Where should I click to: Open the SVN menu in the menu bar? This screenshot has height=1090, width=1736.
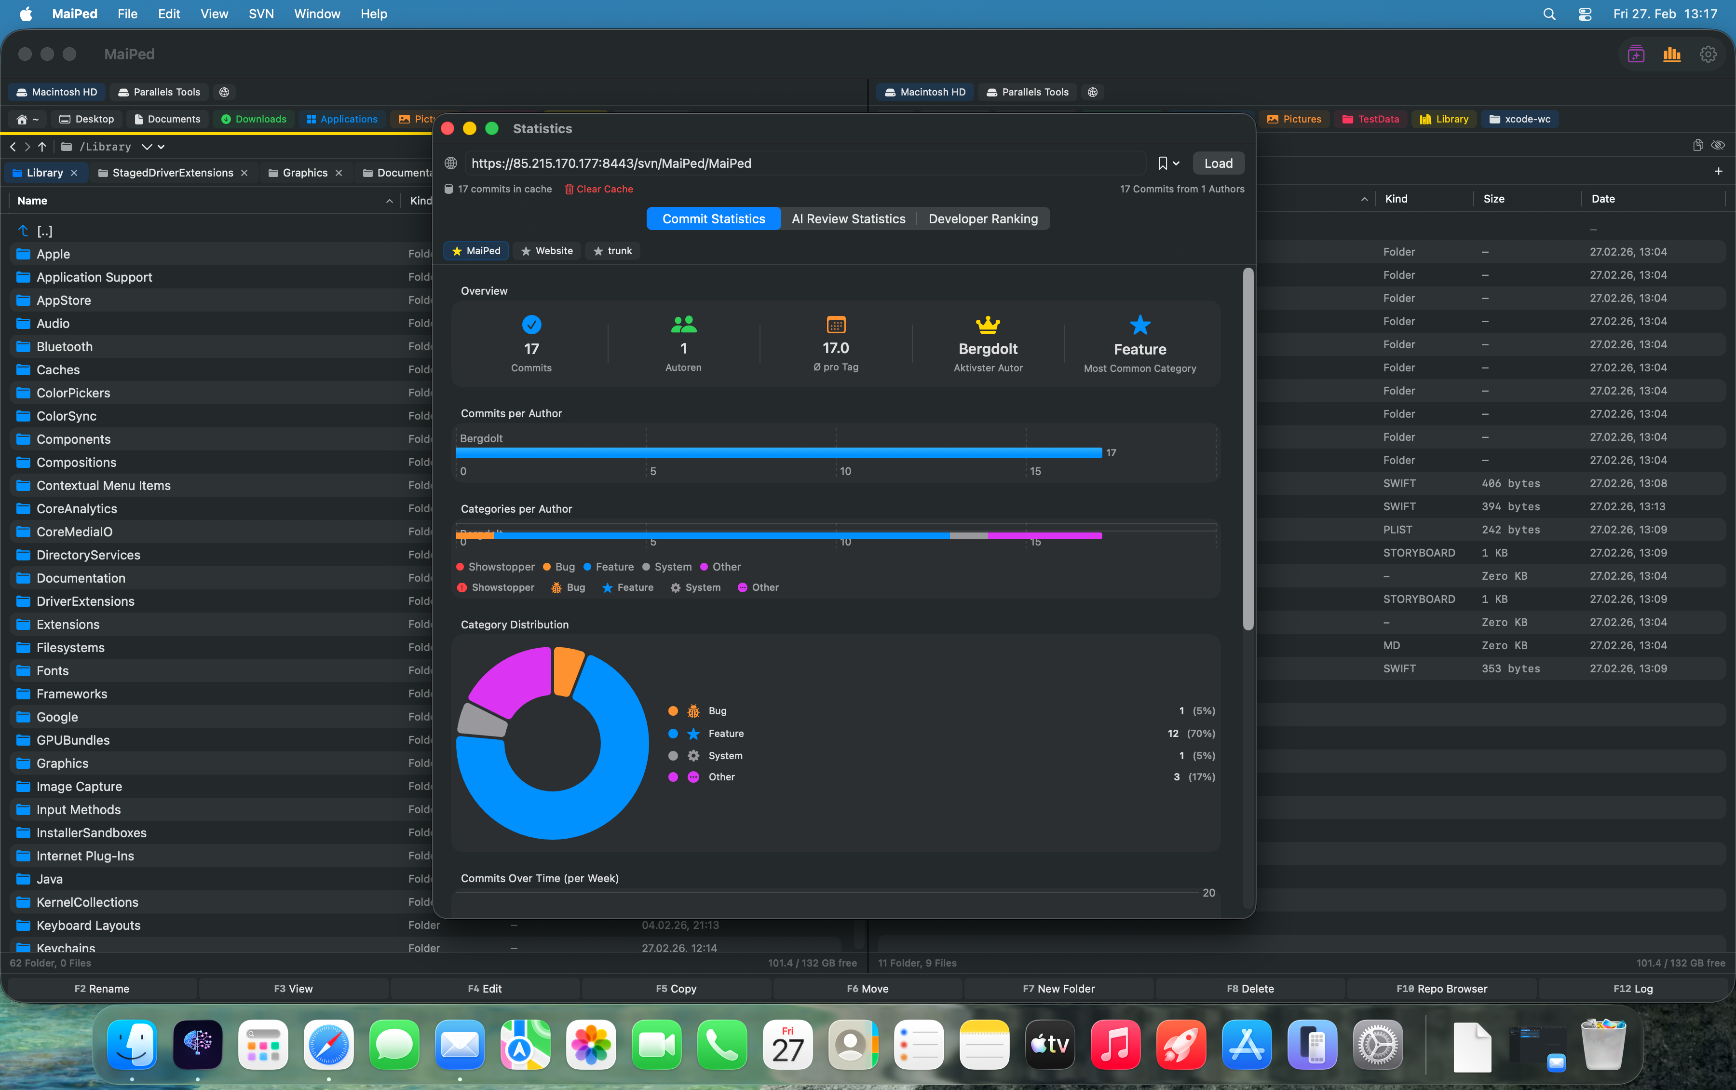(261, 14)
